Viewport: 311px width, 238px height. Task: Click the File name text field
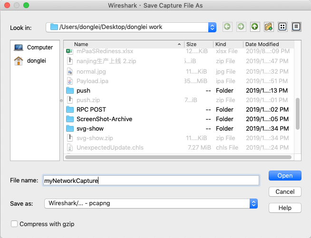coord(150,181)
